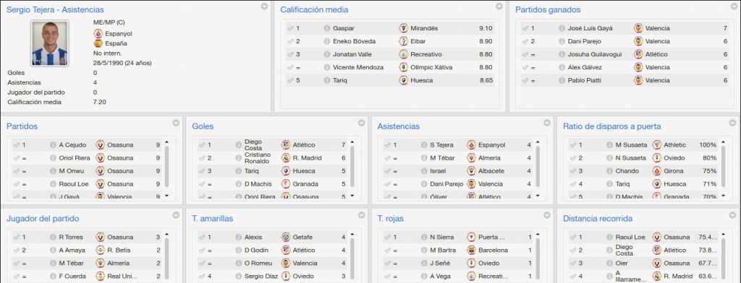Open the Calificación media panel dropdown arrow
The height and width of the screenshot is (283, 741).
click(x=499, y=6)
